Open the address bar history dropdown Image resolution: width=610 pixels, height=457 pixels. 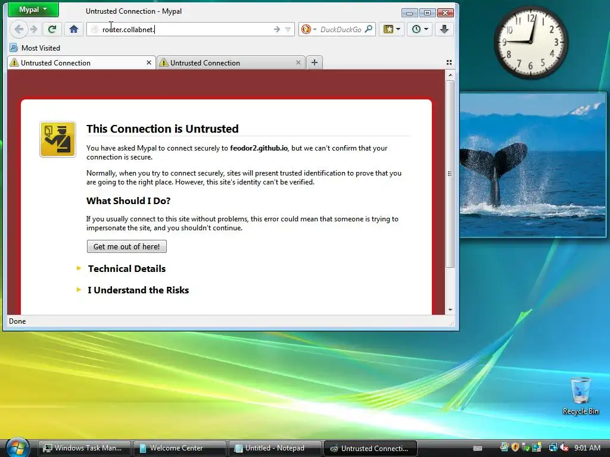click(288, 30)
